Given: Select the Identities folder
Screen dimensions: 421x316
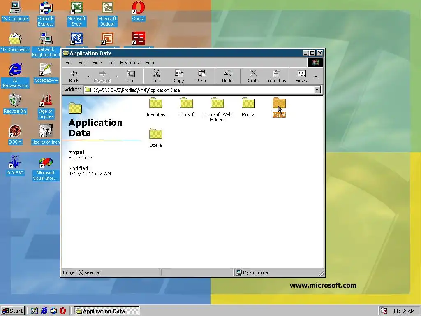Looking at the screenshot, I should click(156, 107).
